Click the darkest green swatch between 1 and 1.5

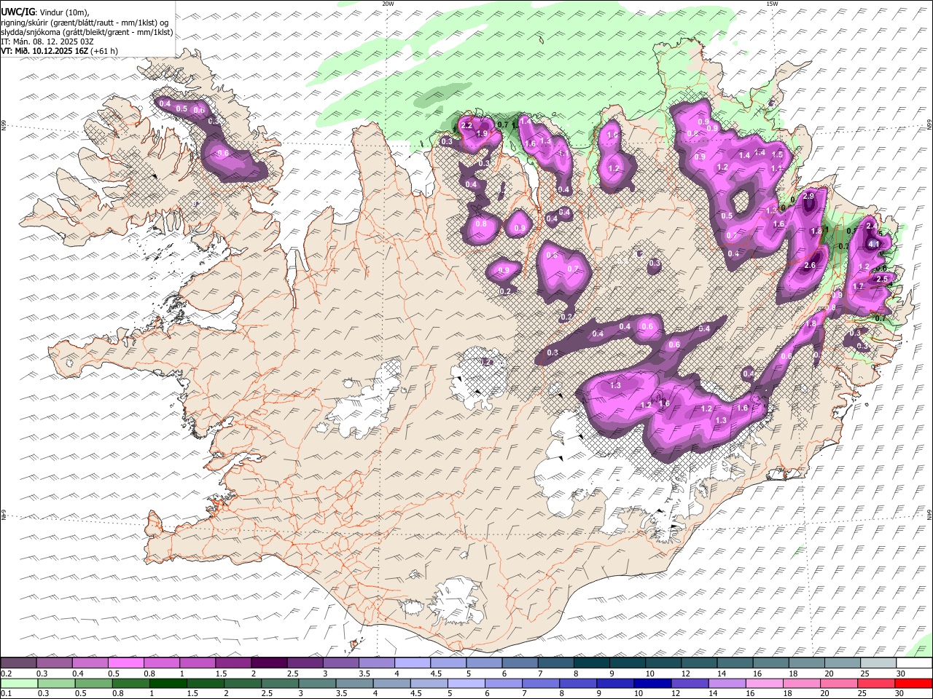click(168, 683)
